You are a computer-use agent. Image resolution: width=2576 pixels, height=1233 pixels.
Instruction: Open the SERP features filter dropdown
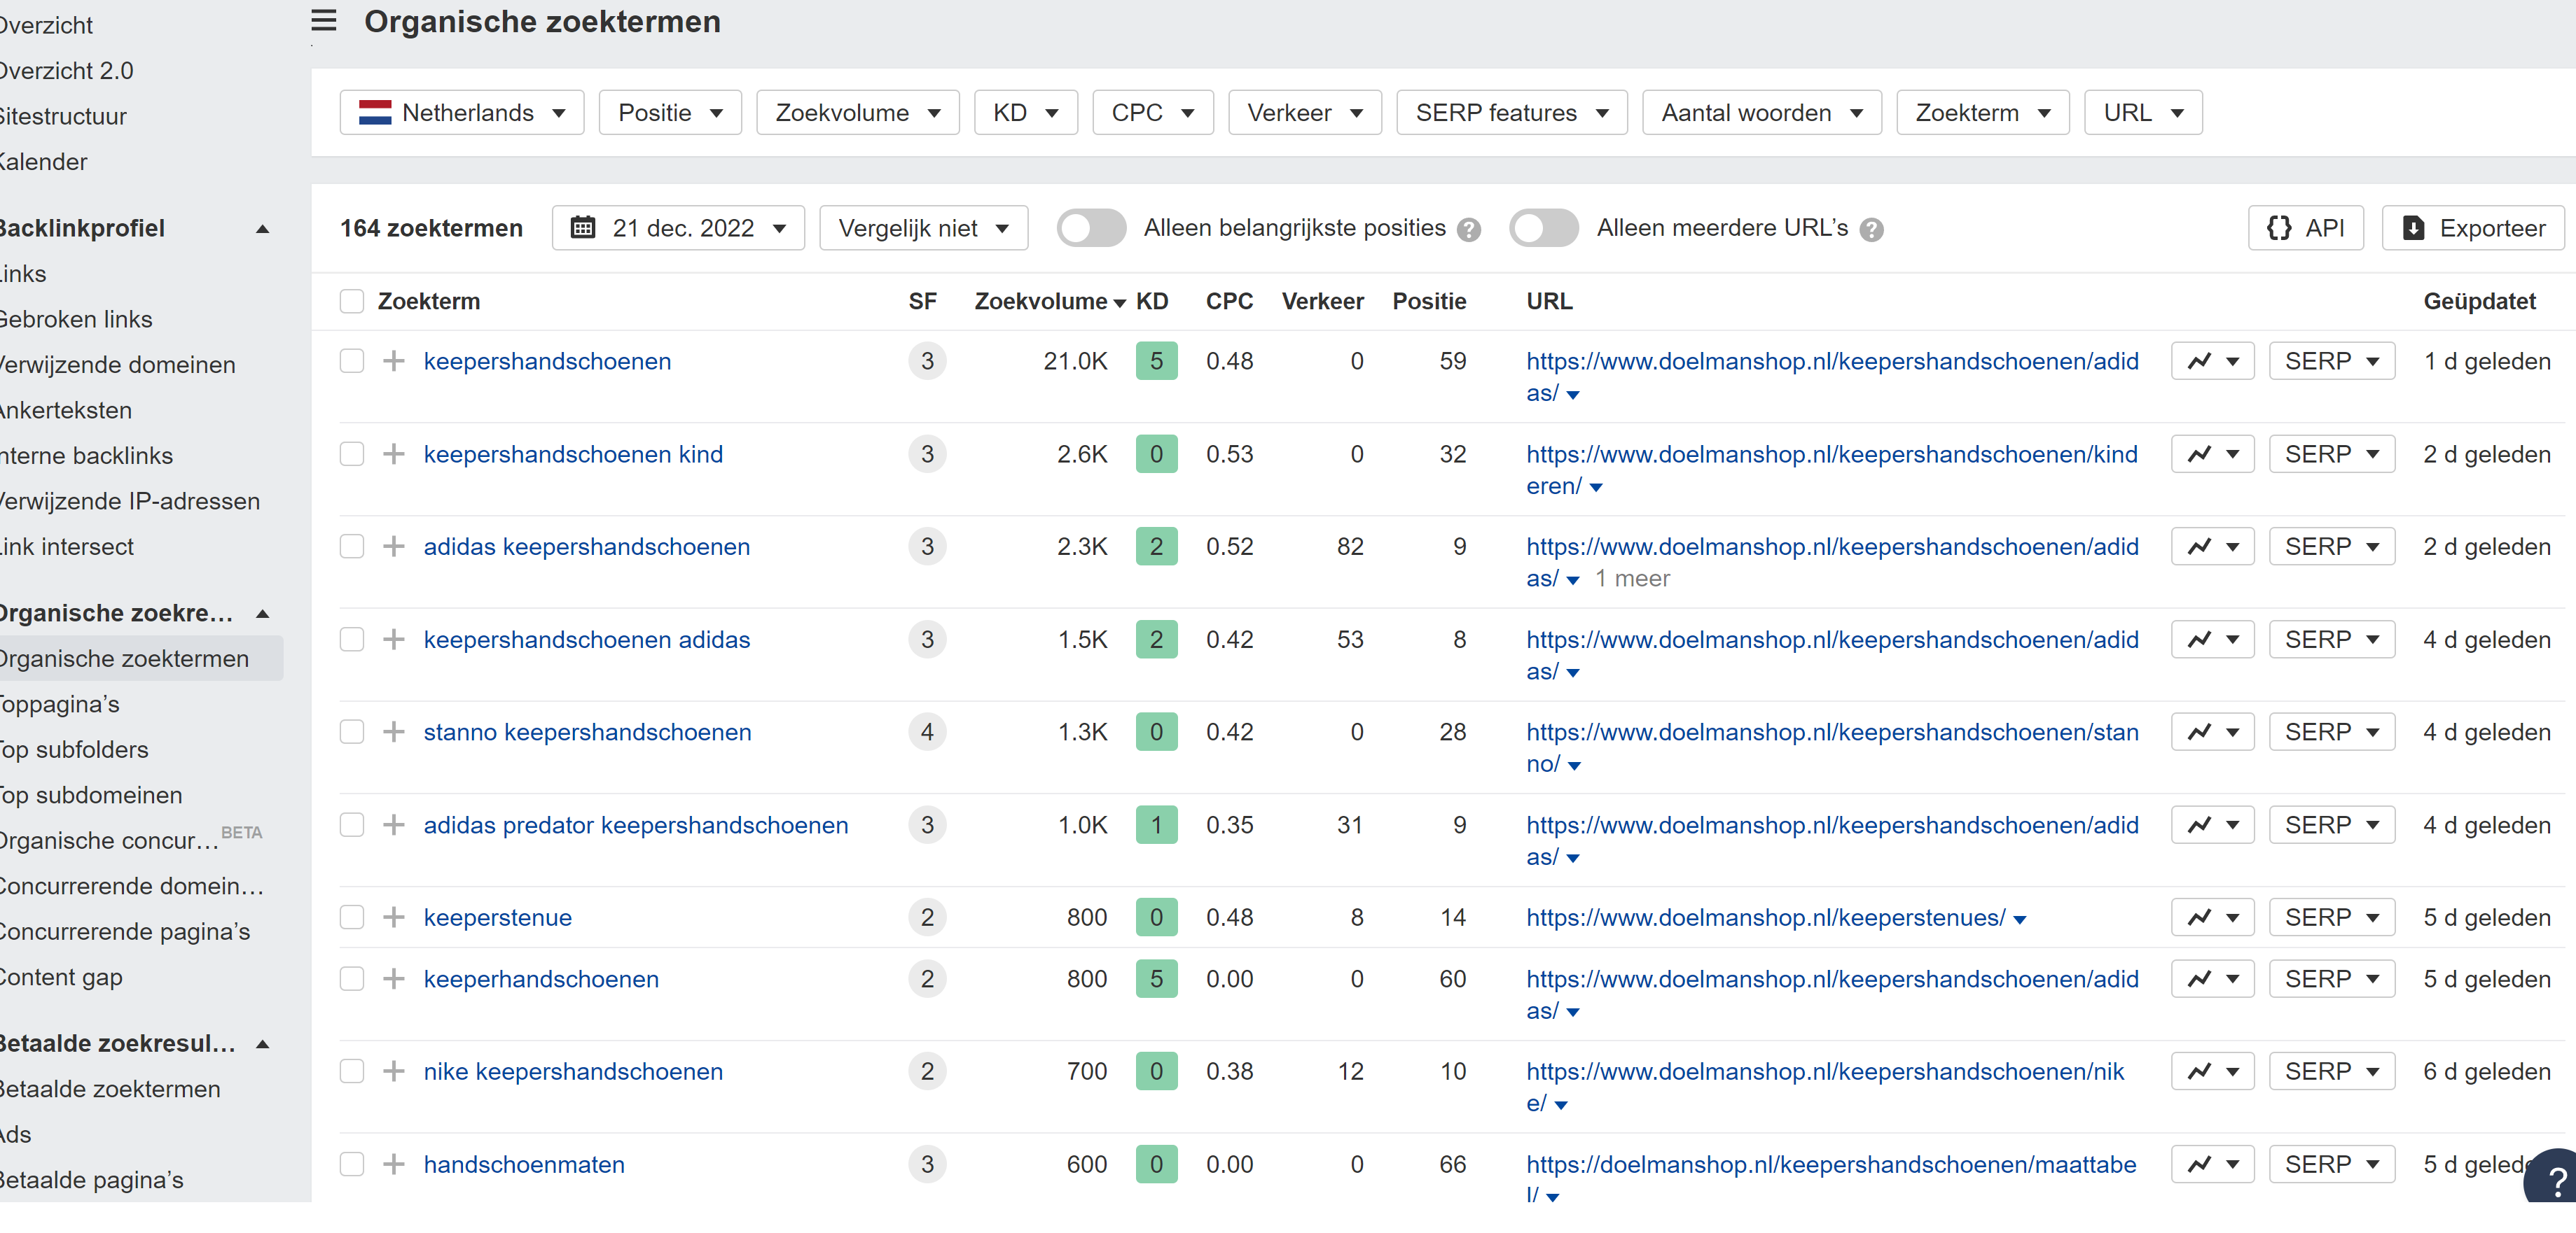[1512, 113]
